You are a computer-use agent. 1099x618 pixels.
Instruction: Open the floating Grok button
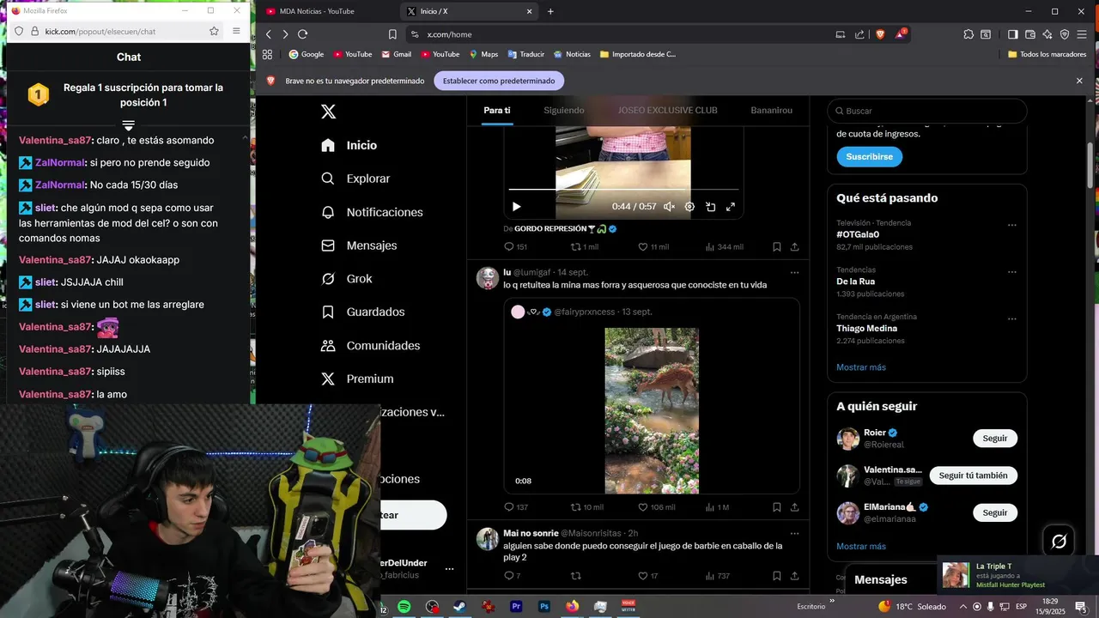(1059, 541)
